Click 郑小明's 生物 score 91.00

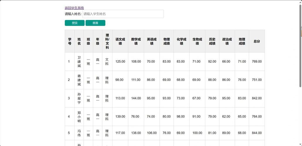(x=197, y=117)
